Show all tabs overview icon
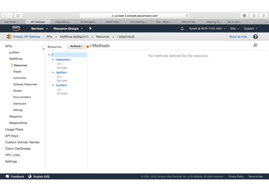This screenshot has height=191, width=269. [x=263, y=15]
